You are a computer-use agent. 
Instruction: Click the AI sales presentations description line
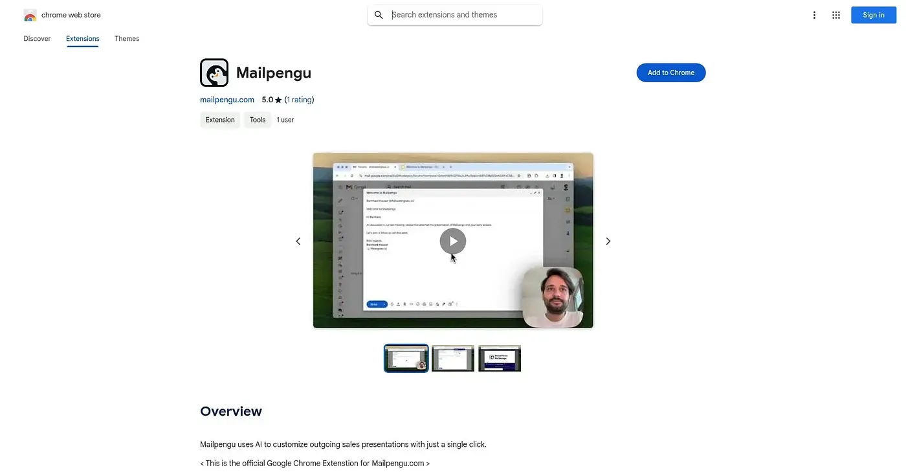[x=343, y=444]
